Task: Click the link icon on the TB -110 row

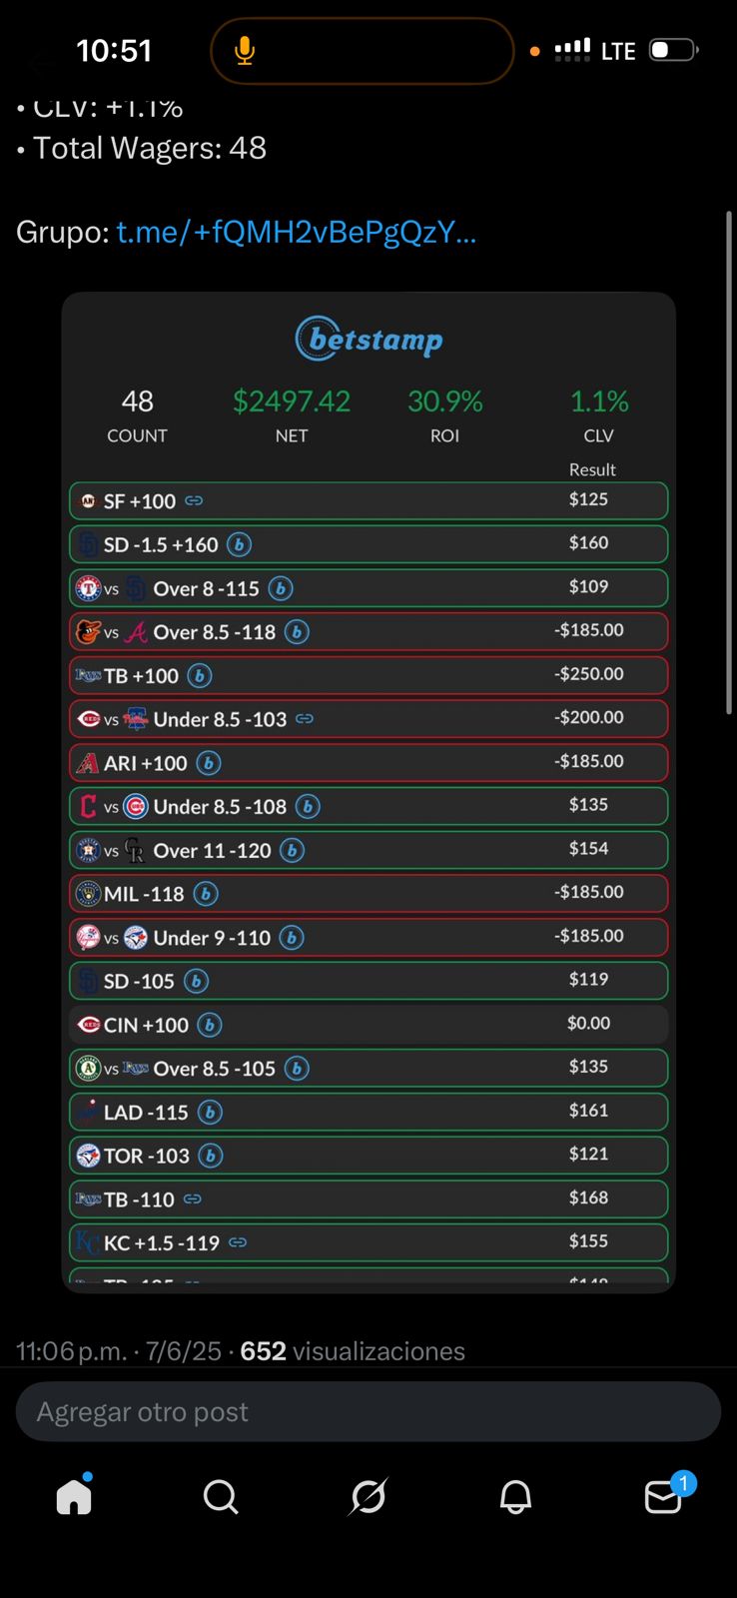Action: coord(193,1198)
